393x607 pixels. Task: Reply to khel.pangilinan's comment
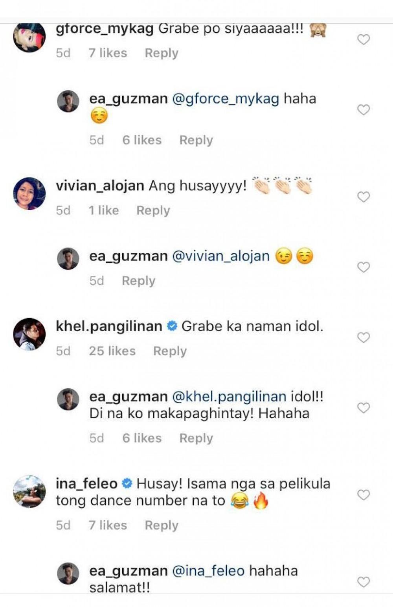[170, 351]
